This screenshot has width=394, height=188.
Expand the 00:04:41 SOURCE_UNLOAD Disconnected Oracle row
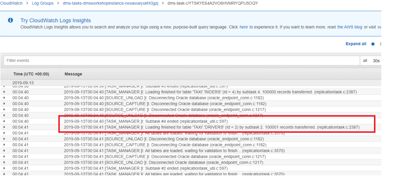4,162
